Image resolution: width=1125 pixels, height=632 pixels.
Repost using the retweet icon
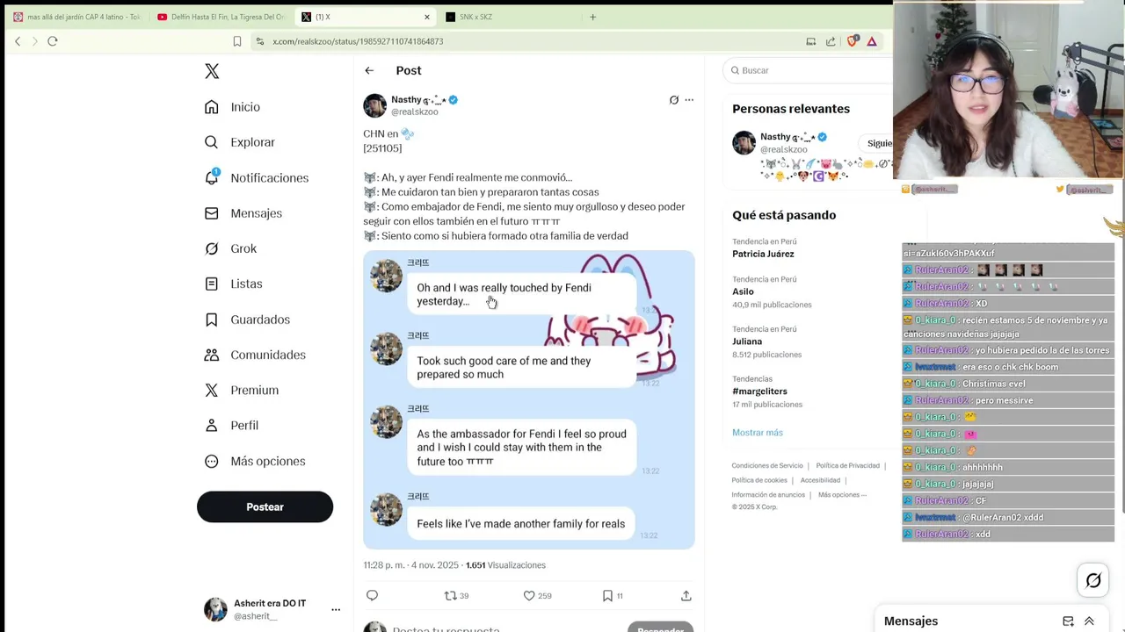coord(450,595)
